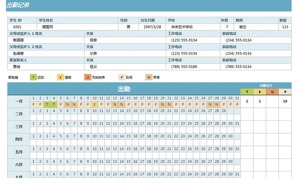The width and height of the screenshot is (299, 184).
Task: Click the empty attendance cell under April 30
Action: click(x=230, y=143)
